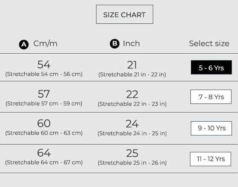Viewport: 238px width, 187px height.
Task: Click the 54 cm measurement value
Action: [x=44, y=64]
